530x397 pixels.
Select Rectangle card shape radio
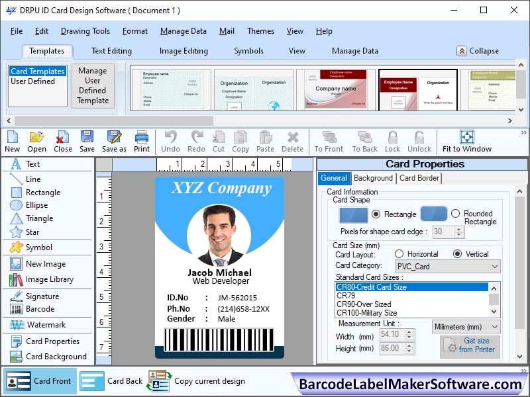[x=376, y=214]
